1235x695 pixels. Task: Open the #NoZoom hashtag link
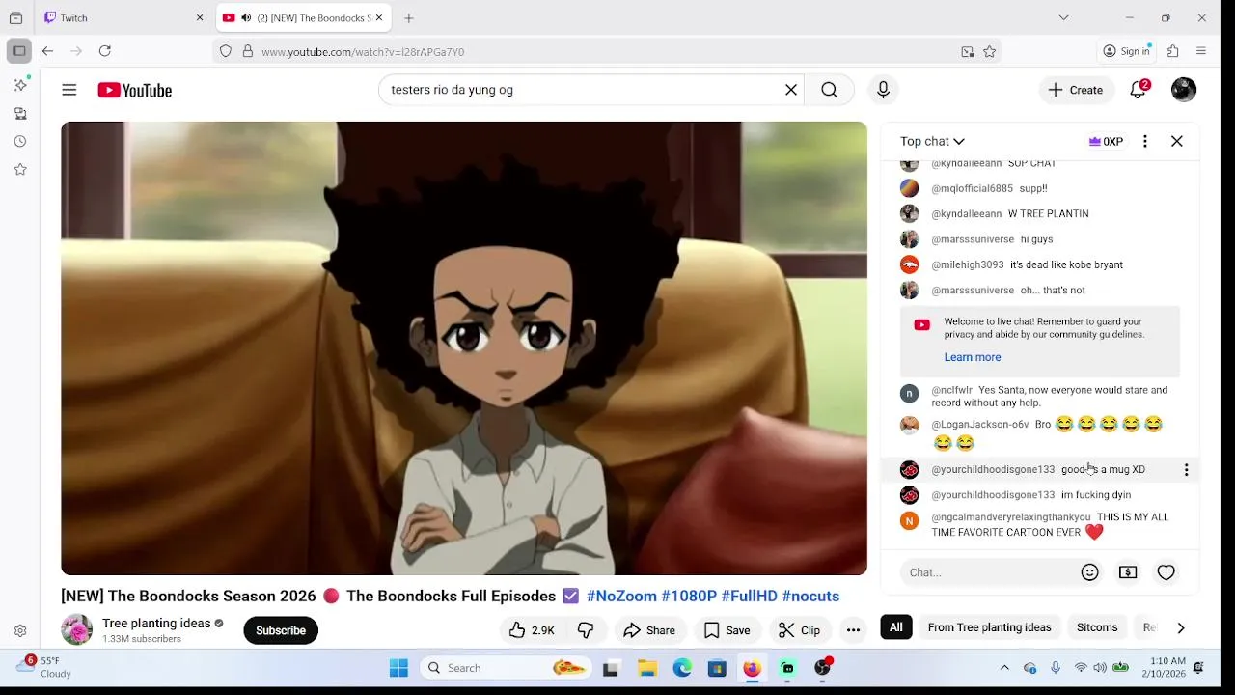click(x=621, y=597)
